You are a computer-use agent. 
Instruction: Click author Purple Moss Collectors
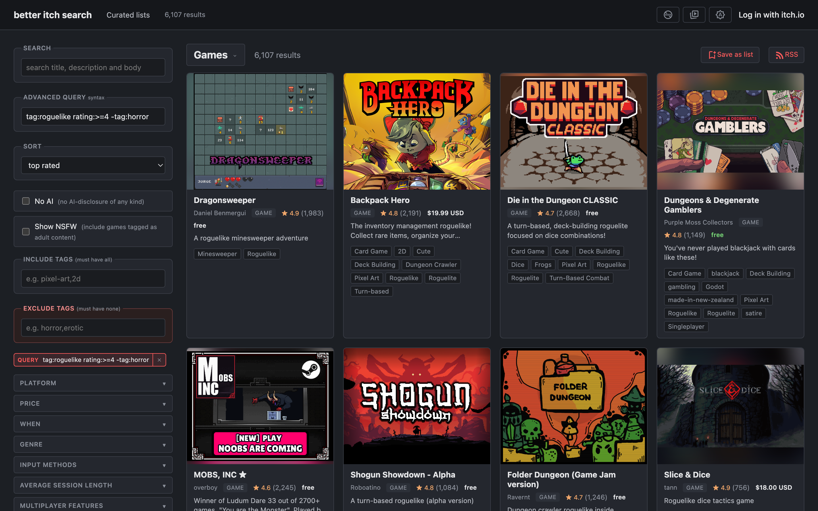(x=698, y=222)
